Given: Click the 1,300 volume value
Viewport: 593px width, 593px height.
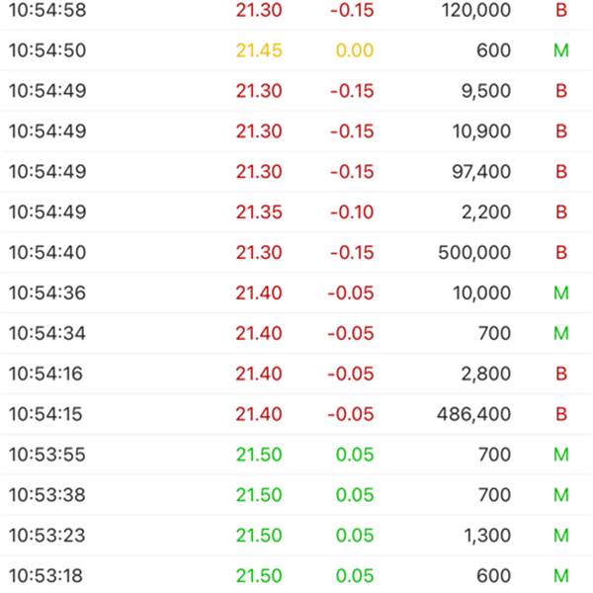Looking at the screenshot, I should pyautogui.click(x=486, y=536).
